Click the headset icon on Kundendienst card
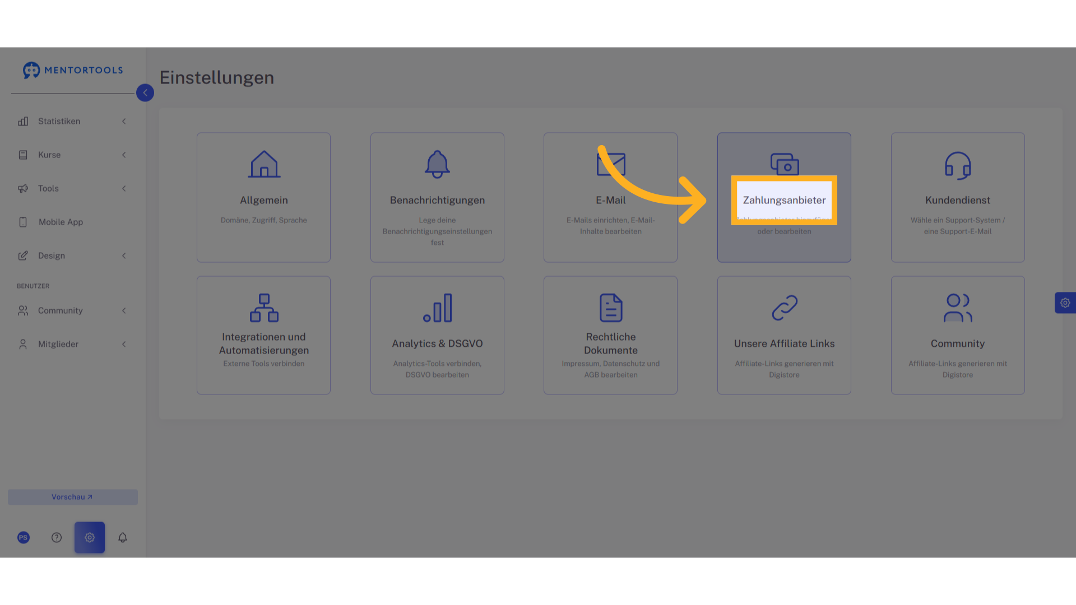Screen dimensions: 1076x605 tap(958, 165)
